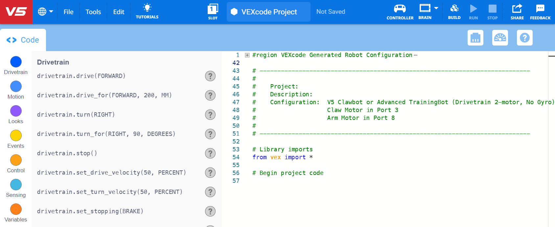This screenshot has height=227, width=555.
Task: Open the Controller panel
Action: click(400, 12)
